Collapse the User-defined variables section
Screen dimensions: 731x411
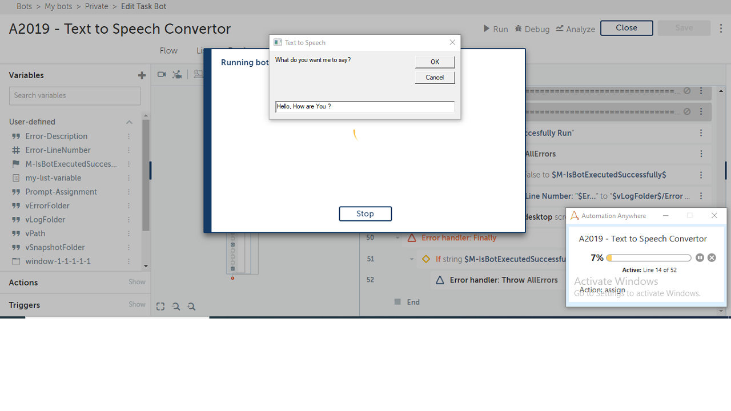click(129, 122)
